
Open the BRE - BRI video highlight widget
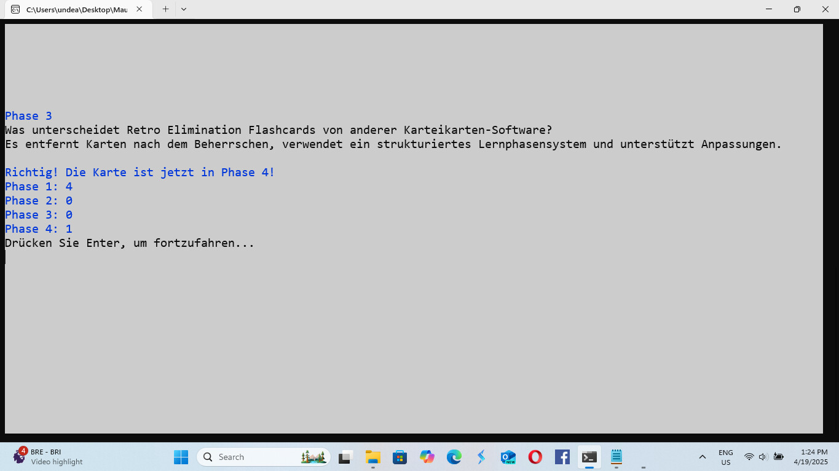tap(48, 457)
